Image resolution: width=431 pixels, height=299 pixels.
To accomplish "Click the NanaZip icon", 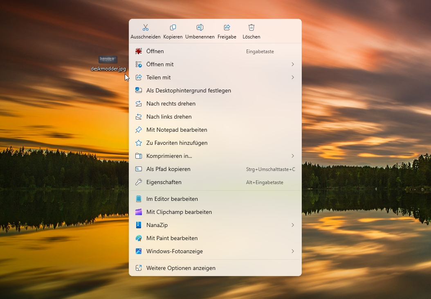I will (x=139, y=225).
